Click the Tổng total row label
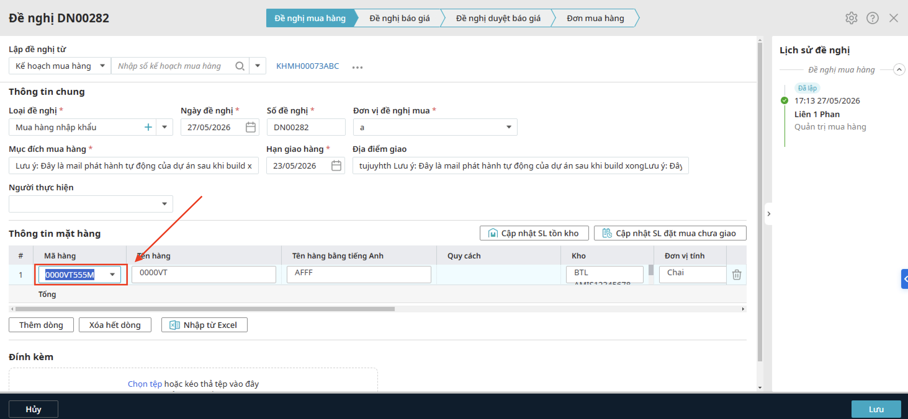 [47, 294]
